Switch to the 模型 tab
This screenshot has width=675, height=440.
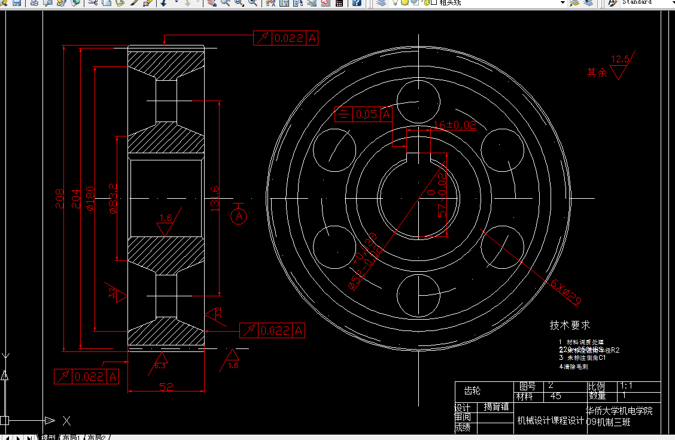pyautogui.click(x=48, y=437)
